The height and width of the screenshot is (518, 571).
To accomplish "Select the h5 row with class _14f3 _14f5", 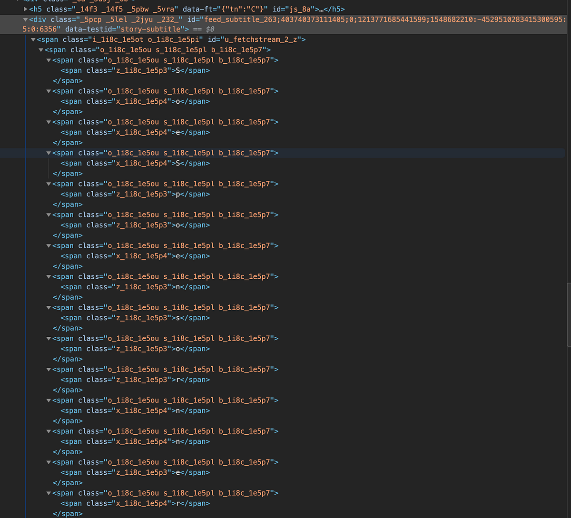I will (x=187, y=9).
